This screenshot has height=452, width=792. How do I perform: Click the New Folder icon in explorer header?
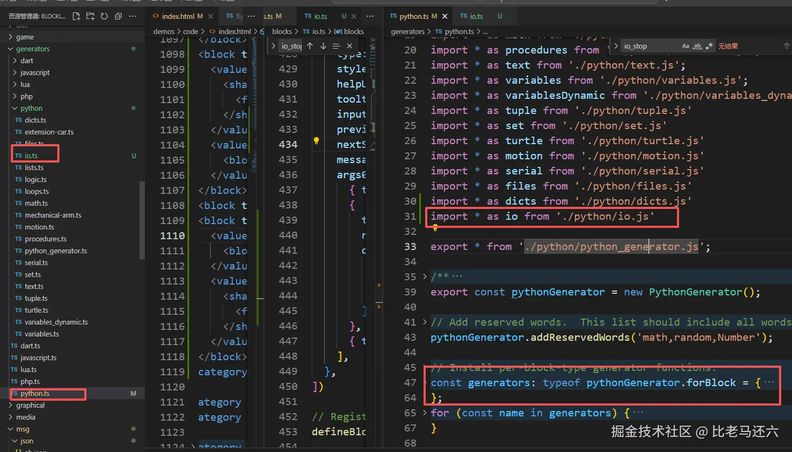coord(90,16)
